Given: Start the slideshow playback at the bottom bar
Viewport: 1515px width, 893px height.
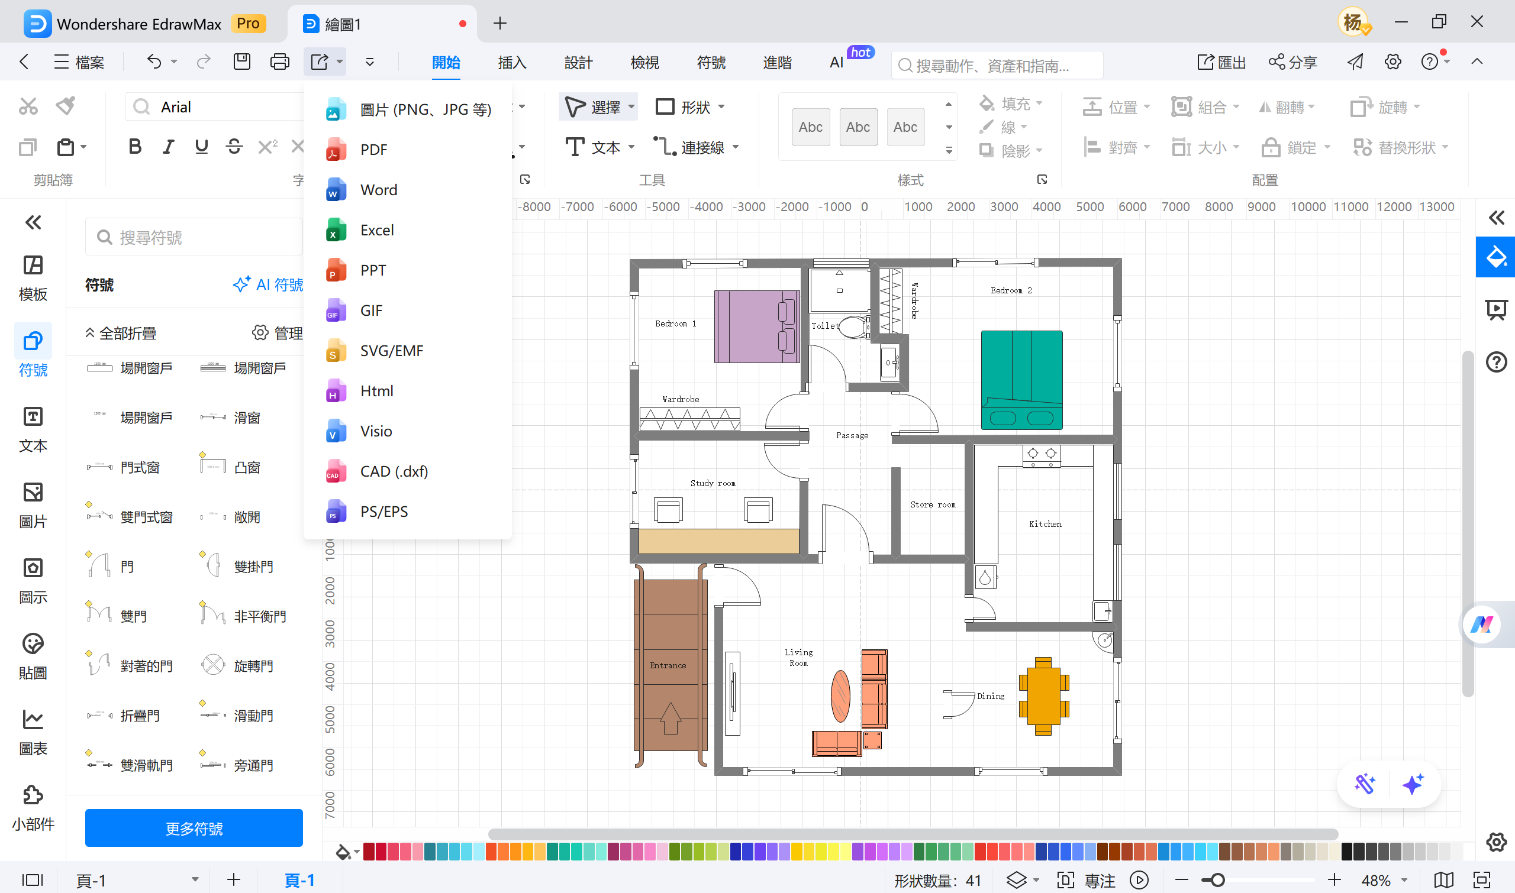Looking at the screenshot, I should click(1139, 880).
